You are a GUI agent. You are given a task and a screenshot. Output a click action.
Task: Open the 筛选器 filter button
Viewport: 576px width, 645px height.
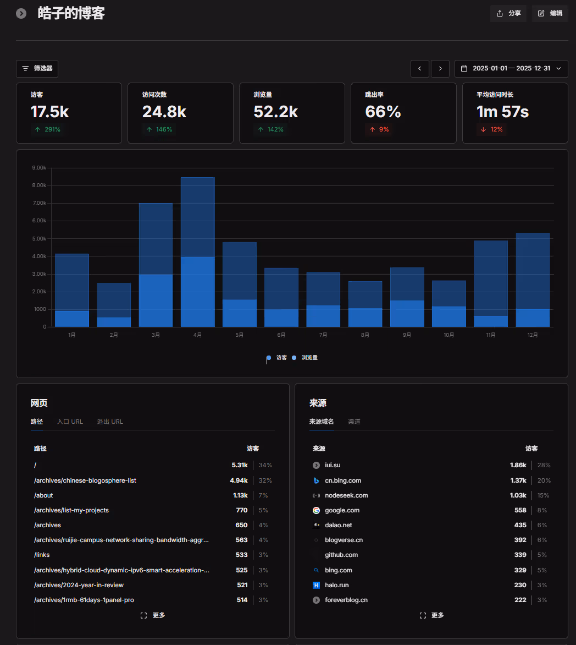(x=37, y=68)
